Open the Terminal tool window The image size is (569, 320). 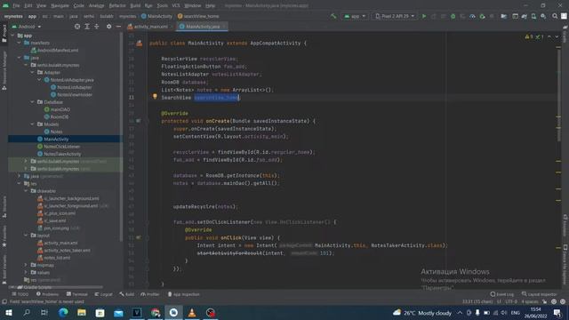point(77,294)
